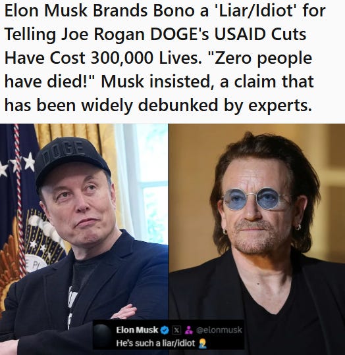
Task: Click the X affiliation badge icon
Action: 176,330
